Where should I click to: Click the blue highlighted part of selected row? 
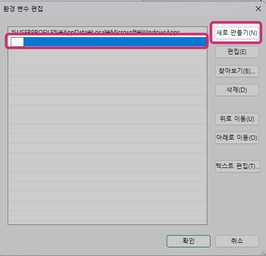[115, 42]
